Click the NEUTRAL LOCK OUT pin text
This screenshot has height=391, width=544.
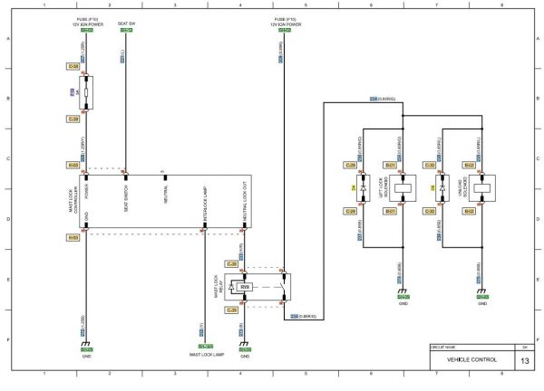[x=245, y=202]
